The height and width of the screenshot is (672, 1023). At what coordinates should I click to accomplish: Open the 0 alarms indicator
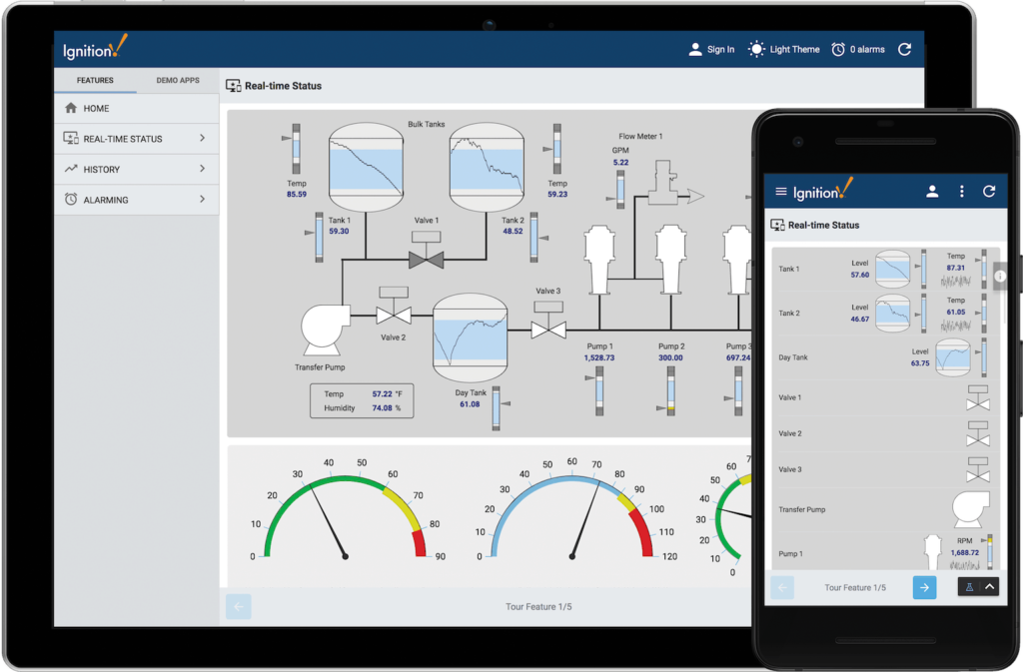[838, 49]
